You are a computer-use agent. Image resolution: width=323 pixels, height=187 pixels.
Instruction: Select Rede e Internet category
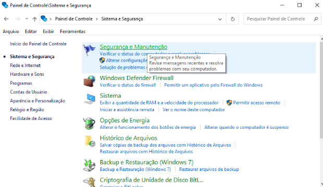pyautogui.click(x=26, y=65)
